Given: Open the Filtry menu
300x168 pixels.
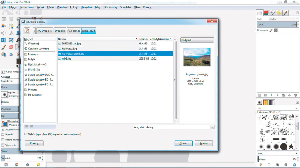Looking at the screenshot, I should click(x=98, y=7).
